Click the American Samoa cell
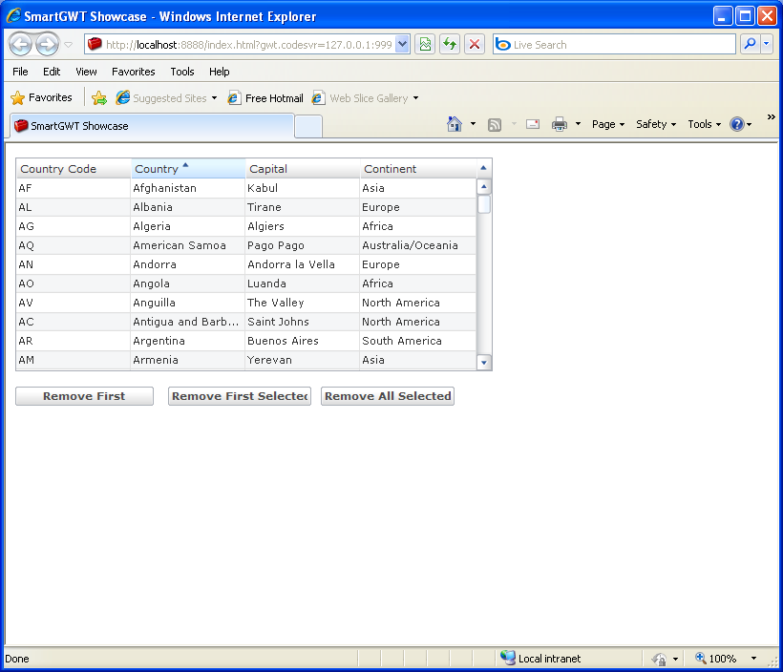The image size is (783, 672). click(188, 245)
